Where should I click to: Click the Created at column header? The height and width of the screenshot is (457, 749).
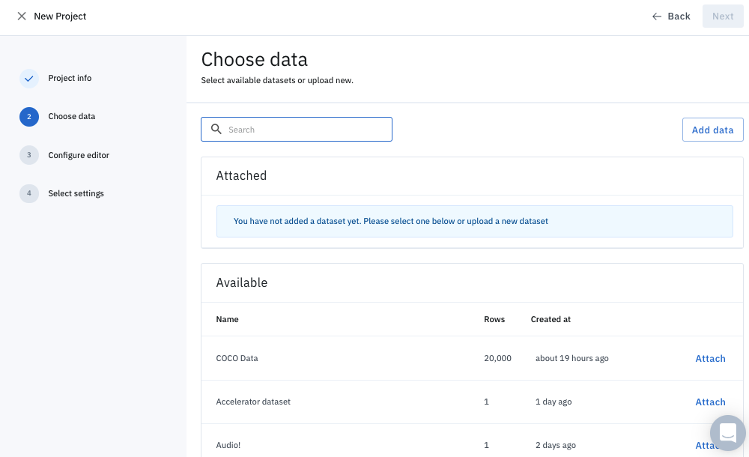(551, 319)
